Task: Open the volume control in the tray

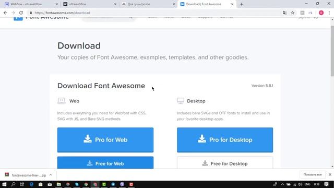Action: coord(300,184)
